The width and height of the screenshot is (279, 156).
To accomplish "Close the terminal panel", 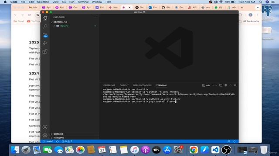I will pos(235,85).
